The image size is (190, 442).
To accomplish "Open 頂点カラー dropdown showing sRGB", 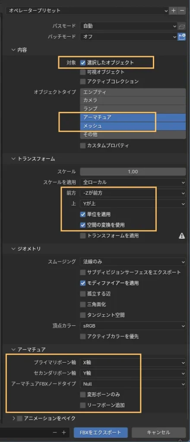I will [133, 326].
